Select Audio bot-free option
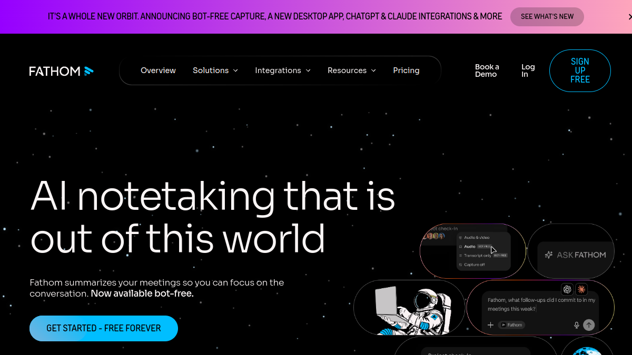This screenshot has width=632, height=355. coord(476,246)
